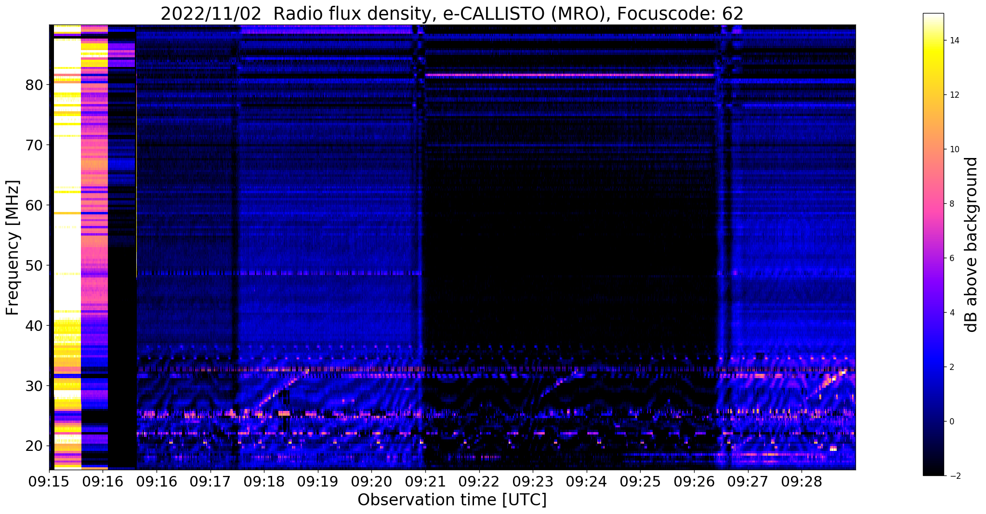986x514 pixels.
Task: Click the 09:27 time axis label
Action: coord(748,482)
